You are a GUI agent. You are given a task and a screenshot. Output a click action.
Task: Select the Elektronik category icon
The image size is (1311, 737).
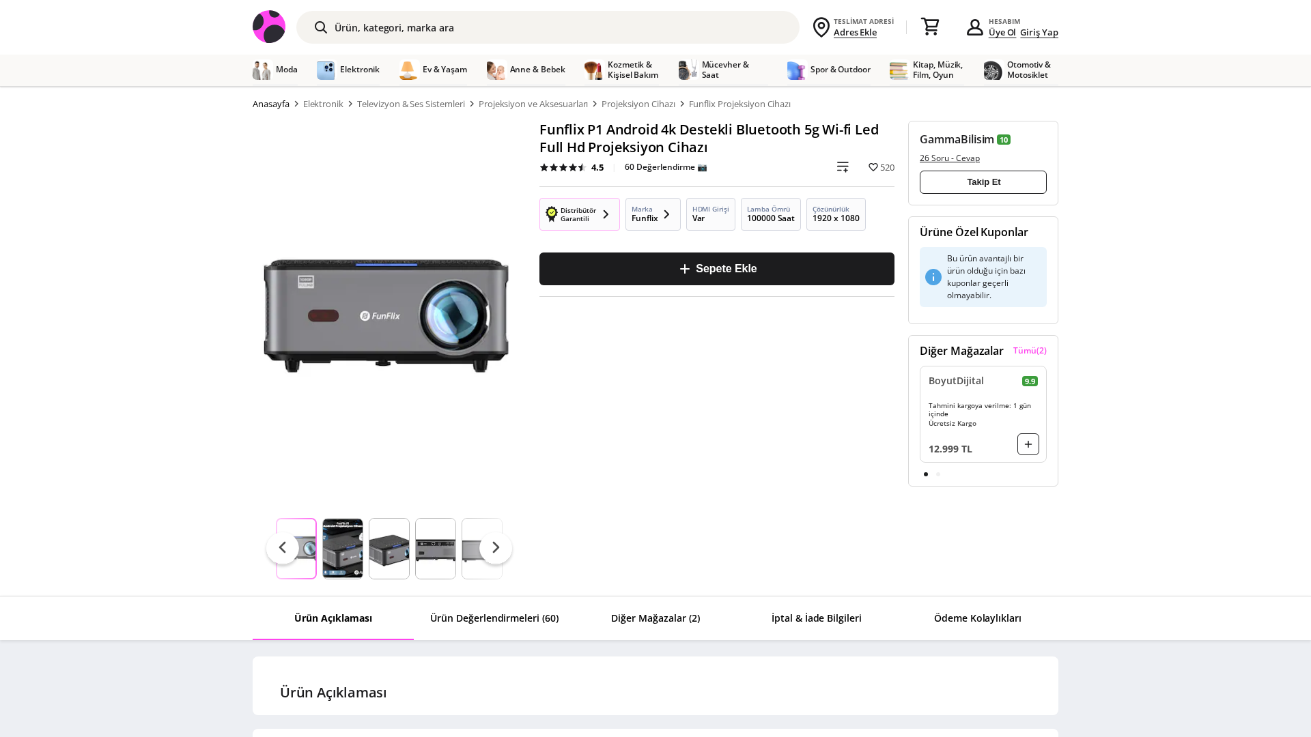tap(325, 70)
